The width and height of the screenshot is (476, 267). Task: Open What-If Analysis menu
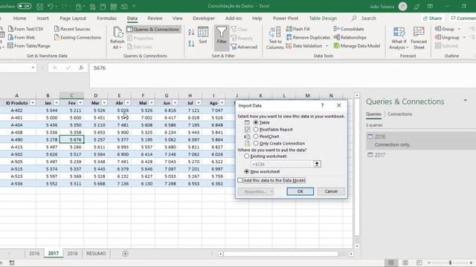pyautogui.click(x=399, y=38)
